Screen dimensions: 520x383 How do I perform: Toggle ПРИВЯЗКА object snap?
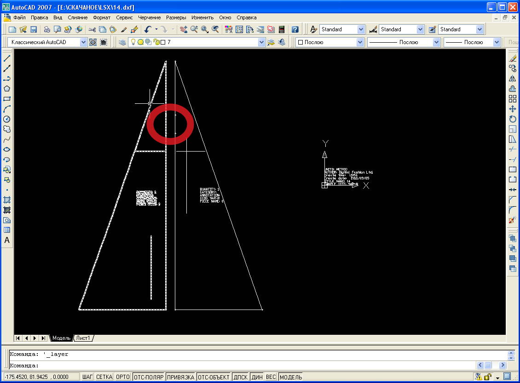coord(180,377)
